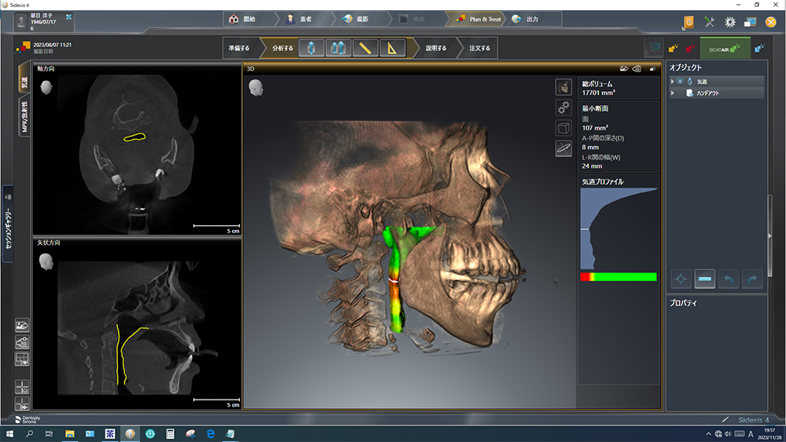Expand the セッションギャラリー side panel
Image resolution: width=786 pixels, height=442 pixels.
pyautogui.click(x=7, y=224)
